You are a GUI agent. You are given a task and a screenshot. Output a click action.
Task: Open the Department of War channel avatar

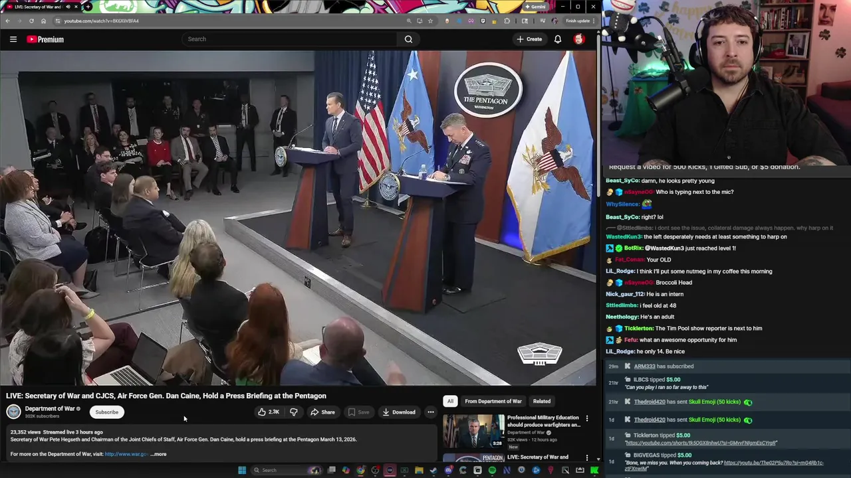(13, 412)
